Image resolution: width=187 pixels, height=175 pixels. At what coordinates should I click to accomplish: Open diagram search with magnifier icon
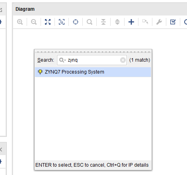tap(90, 22)
